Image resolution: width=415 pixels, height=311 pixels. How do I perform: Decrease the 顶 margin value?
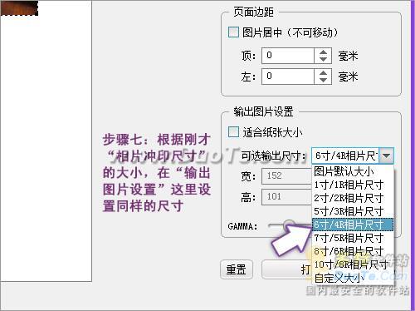click(323, 59)
